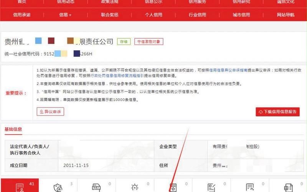Open the 信用承诺 menu
This screenshot has width=307, height=192.
(22, 15)
